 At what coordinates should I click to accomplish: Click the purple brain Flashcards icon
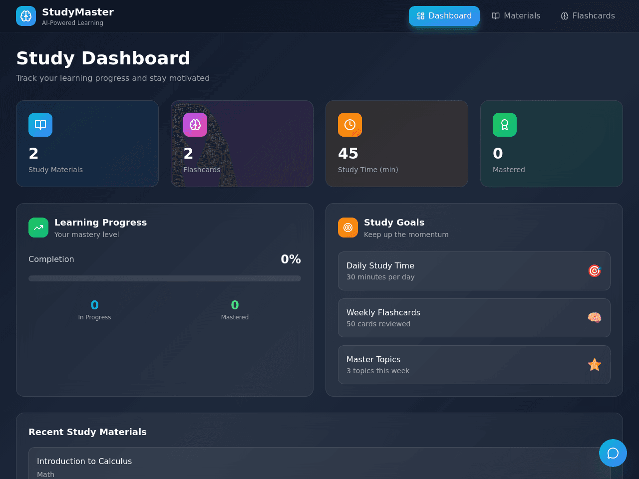click(x=195, y=125)
